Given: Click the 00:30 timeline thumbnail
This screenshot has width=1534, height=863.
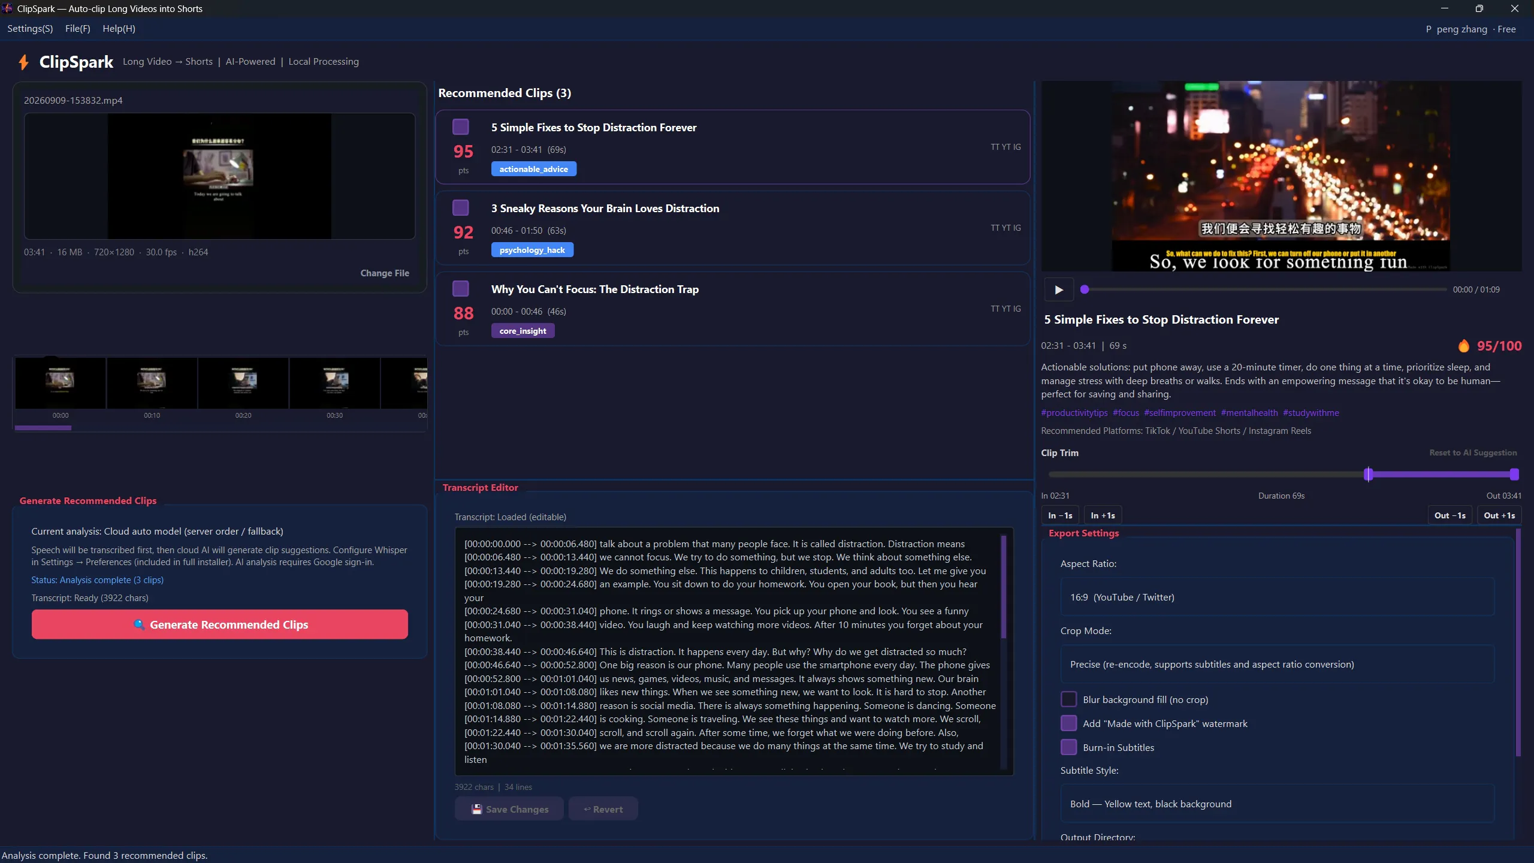Looking at the screenshot, I should [335, 384].
